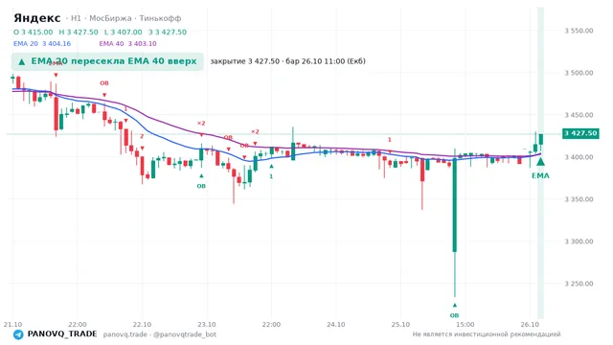Click the Telegram logo icon beside PANOVQ_TRADE
The image size is (613, 345).
pyautogui.click(x=18, y=334)
